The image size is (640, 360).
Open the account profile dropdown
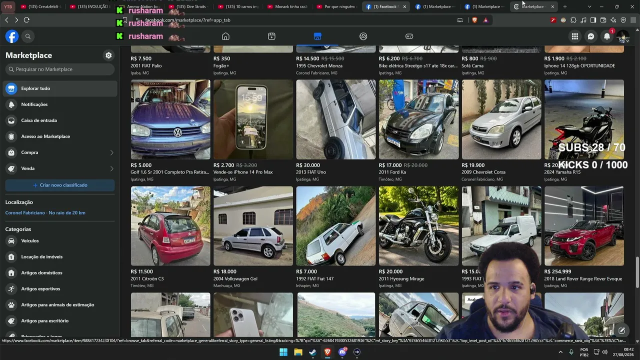point(623,36)
